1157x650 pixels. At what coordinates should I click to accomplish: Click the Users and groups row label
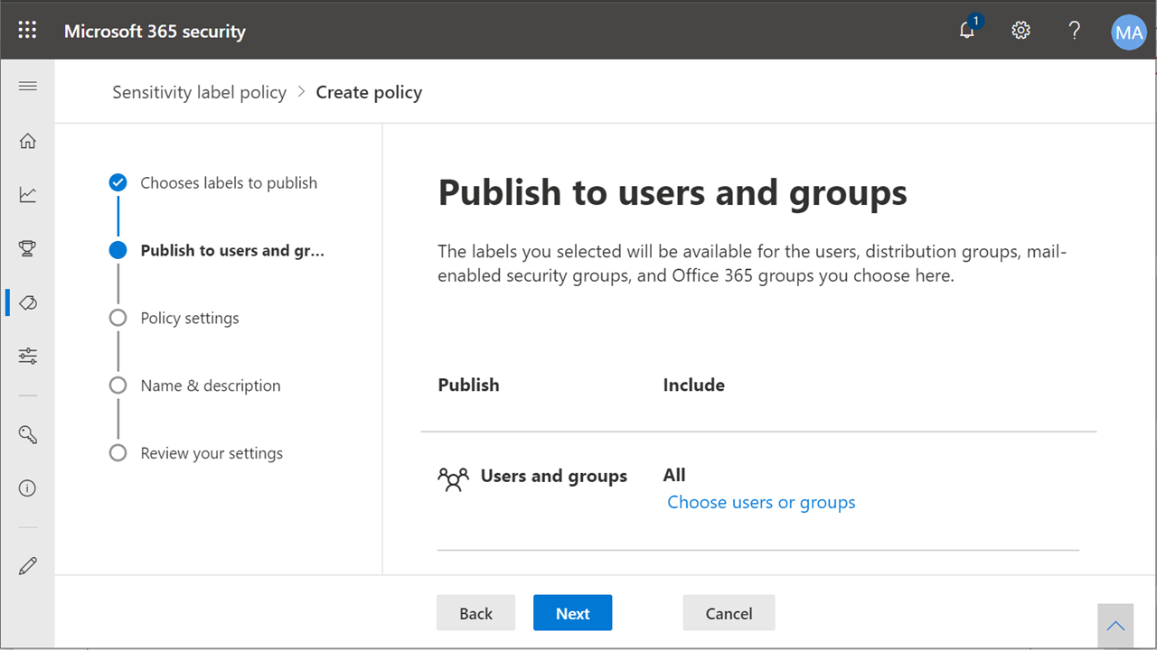pyautogui.click(x=553, y=476)
